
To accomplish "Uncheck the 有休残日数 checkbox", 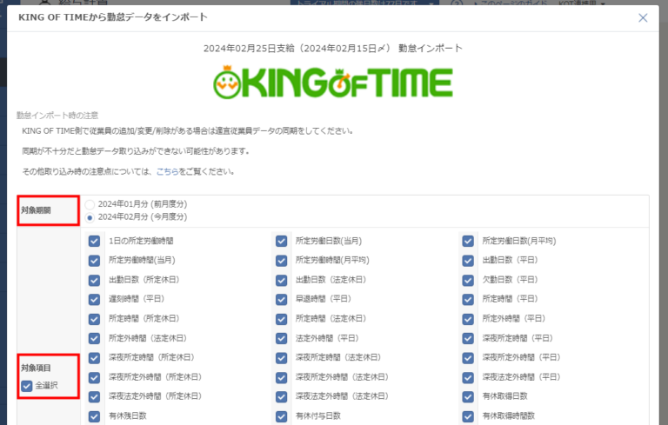I will tap(94, 416).
